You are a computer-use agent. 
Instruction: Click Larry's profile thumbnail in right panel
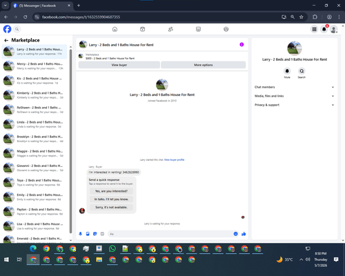click(295, 48)
